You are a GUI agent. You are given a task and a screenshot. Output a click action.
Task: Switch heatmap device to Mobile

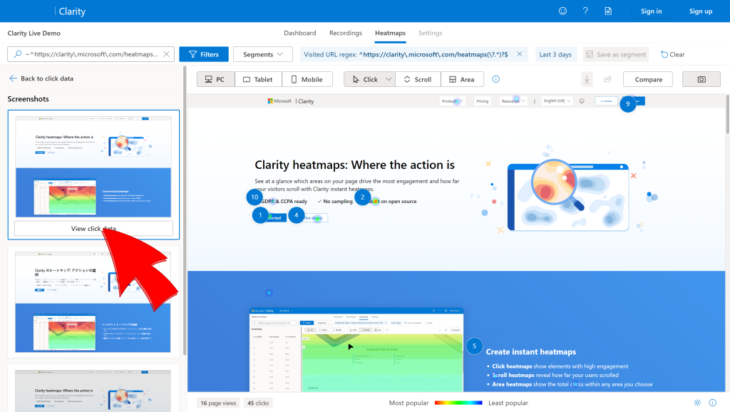(307, 80)
